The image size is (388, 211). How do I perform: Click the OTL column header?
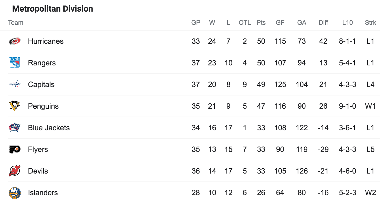click(x=245, y=23)
